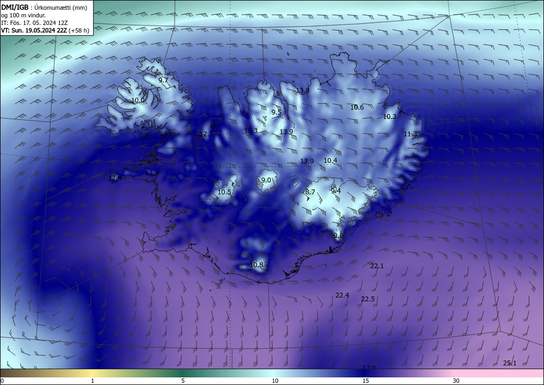
Task: Click the 'DMI/IGB : Úrkomumætti (mm)' title text
Action: tap(44, 8)
